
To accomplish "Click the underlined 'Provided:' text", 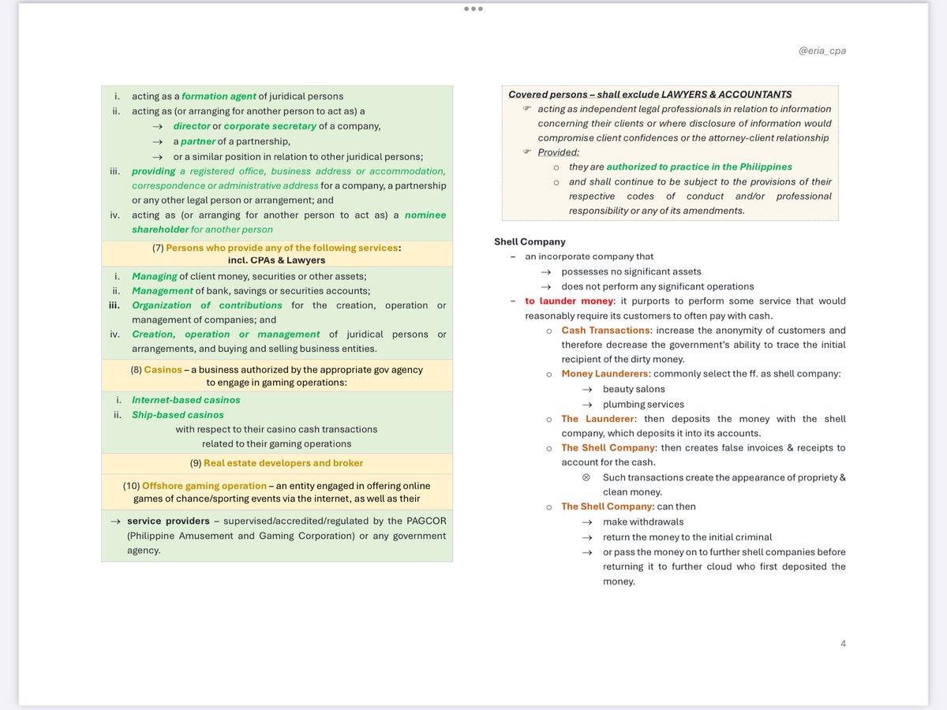I will tap(559, 152).
